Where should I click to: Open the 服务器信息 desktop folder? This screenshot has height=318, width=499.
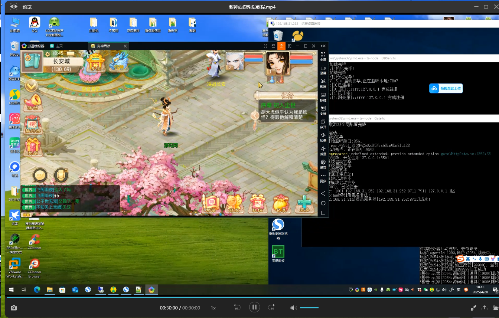[153, 24]
